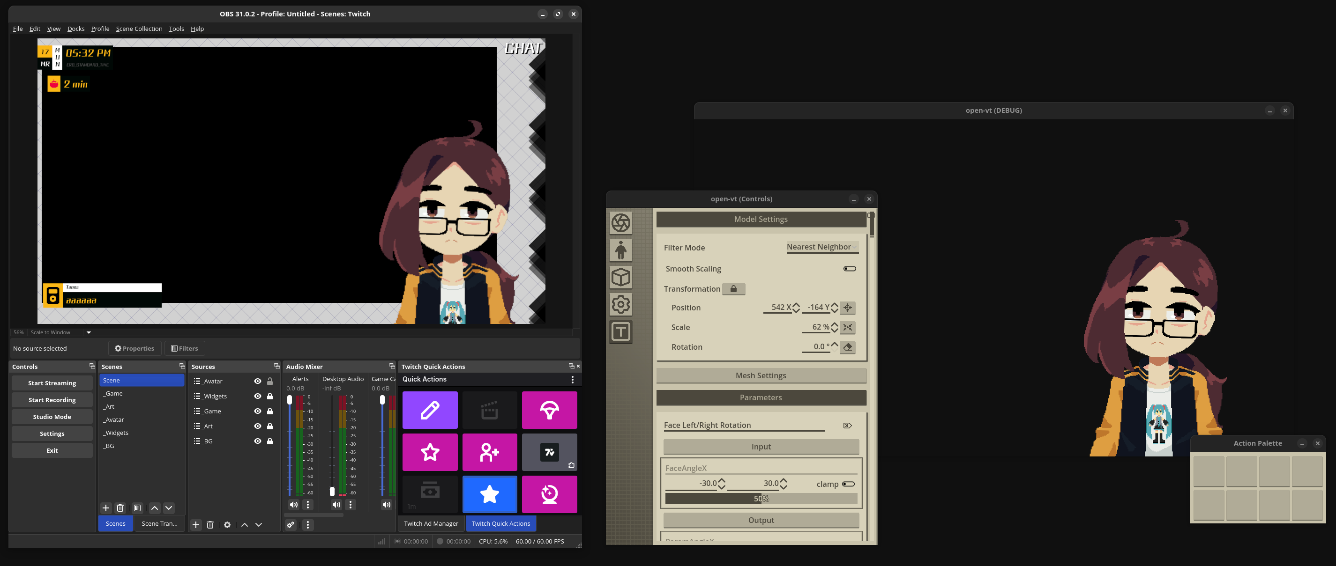
Task: Click the FaceAngleX 50% slider bar
Action: [761, 499]
